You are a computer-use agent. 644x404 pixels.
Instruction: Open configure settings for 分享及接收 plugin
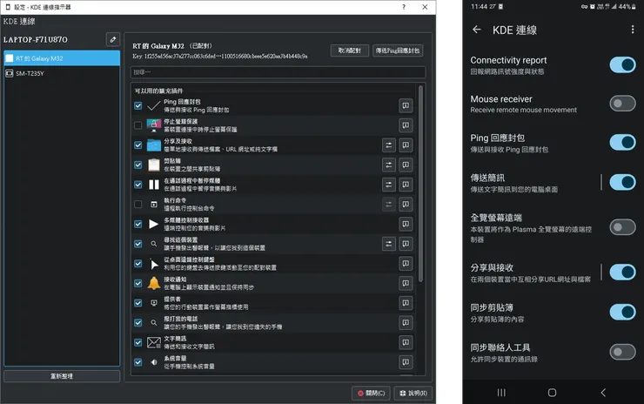click(x=388, y=145)
